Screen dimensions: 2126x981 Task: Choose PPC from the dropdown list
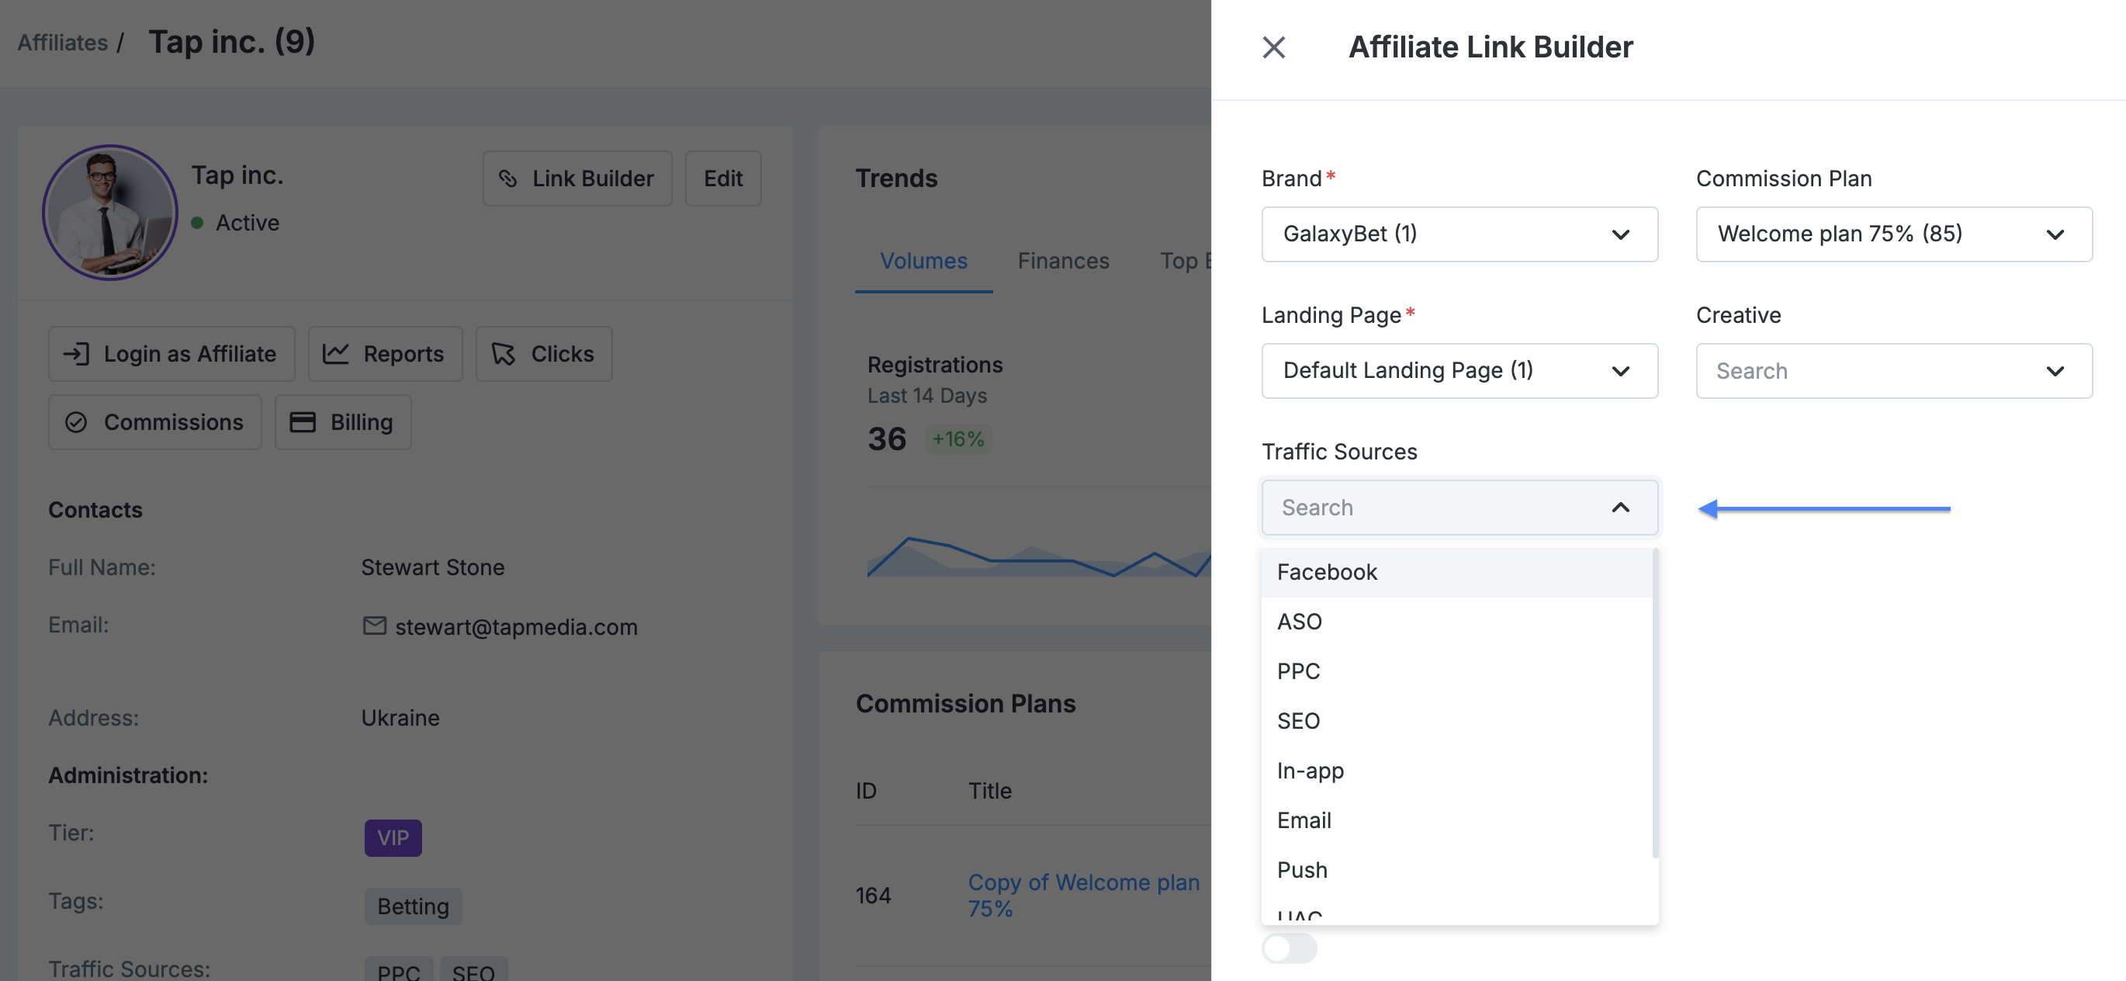[x=1456, y=671]
